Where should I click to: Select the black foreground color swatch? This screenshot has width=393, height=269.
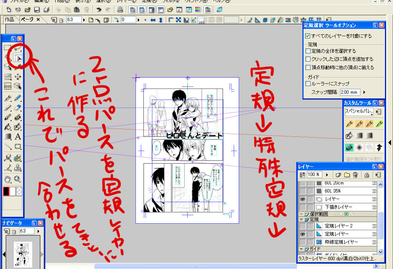click(x=6, y=191)
